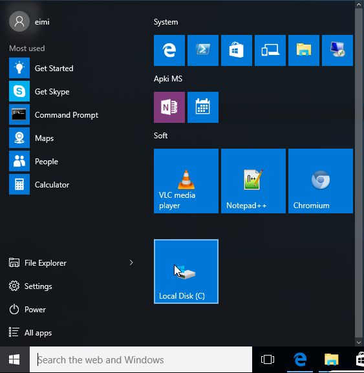Open Task View on the taskbar

[x=268, y=359]
